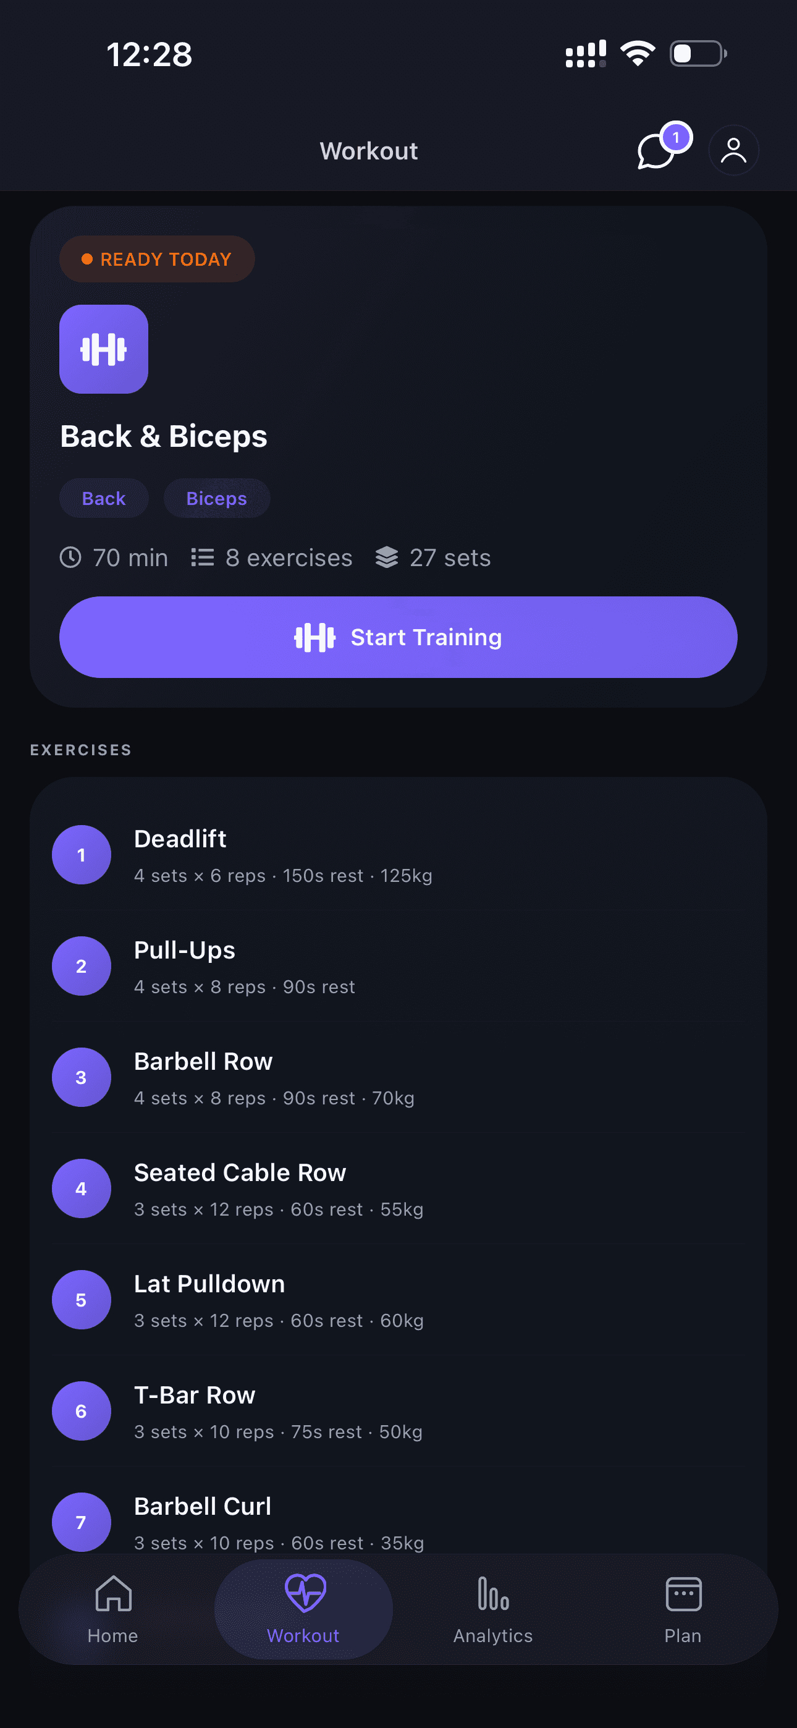Select the Workout tab
The height and width of the screenshot is (1728, 797).
tap(303, 1609)
